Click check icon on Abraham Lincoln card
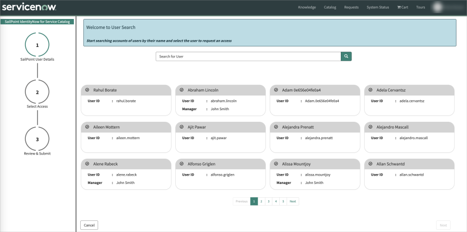 (182, 90)
